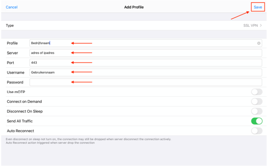Enable the Auto Reconnect switch

click(256, 131)
